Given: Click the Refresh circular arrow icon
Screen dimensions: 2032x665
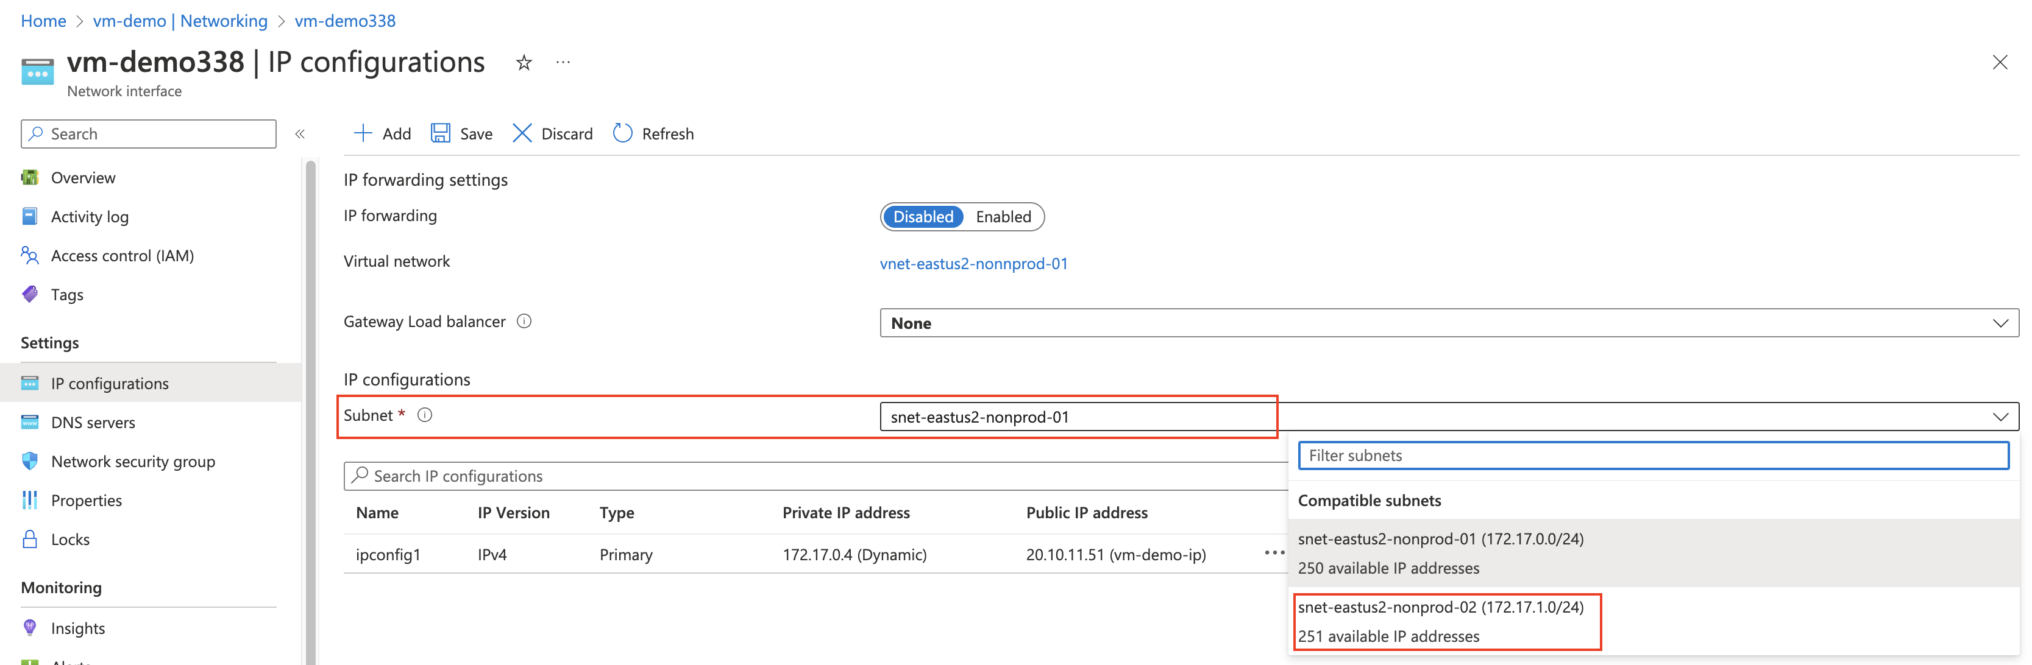Looking at the screenshot, I should (x=622, y=133).
